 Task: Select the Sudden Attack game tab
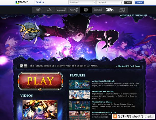pos(122,10)
